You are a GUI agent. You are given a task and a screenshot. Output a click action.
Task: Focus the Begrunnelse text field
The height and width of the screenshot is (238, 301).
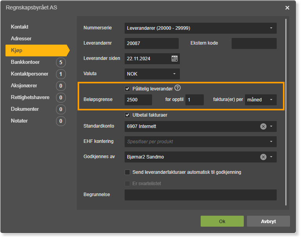tap(201, 195)
